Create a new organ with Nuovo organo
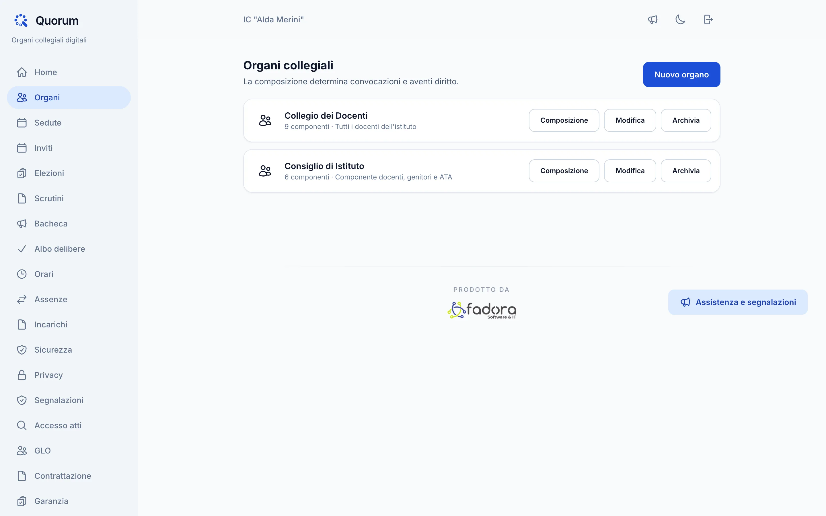Screen dimensions: 826x516 681,75
